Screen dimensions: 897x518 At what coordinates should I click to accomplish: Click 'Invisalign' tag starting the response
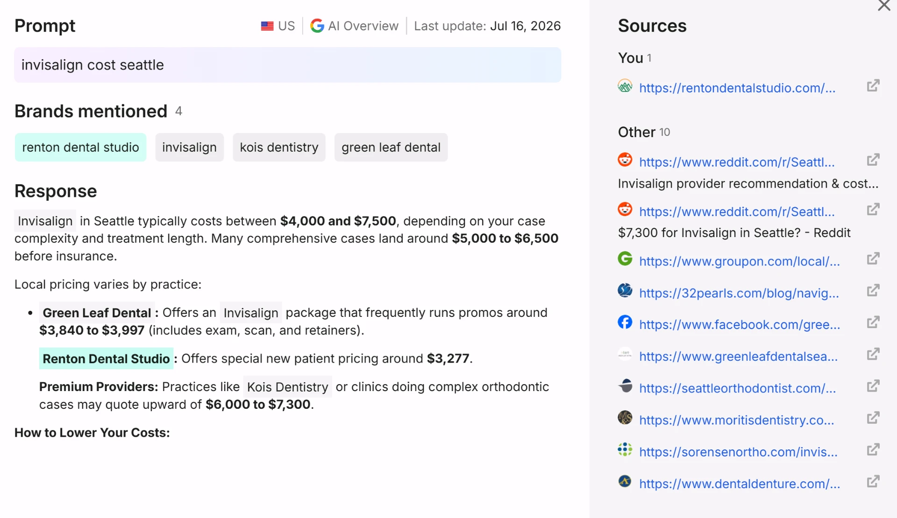click(45, 221)
